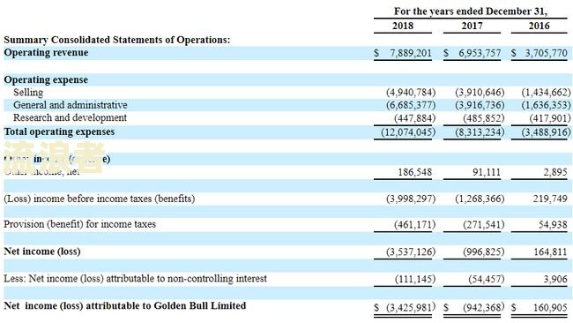The image size is (573, 323).
Task: Click the 2017 column header
Action: (472, 26)
